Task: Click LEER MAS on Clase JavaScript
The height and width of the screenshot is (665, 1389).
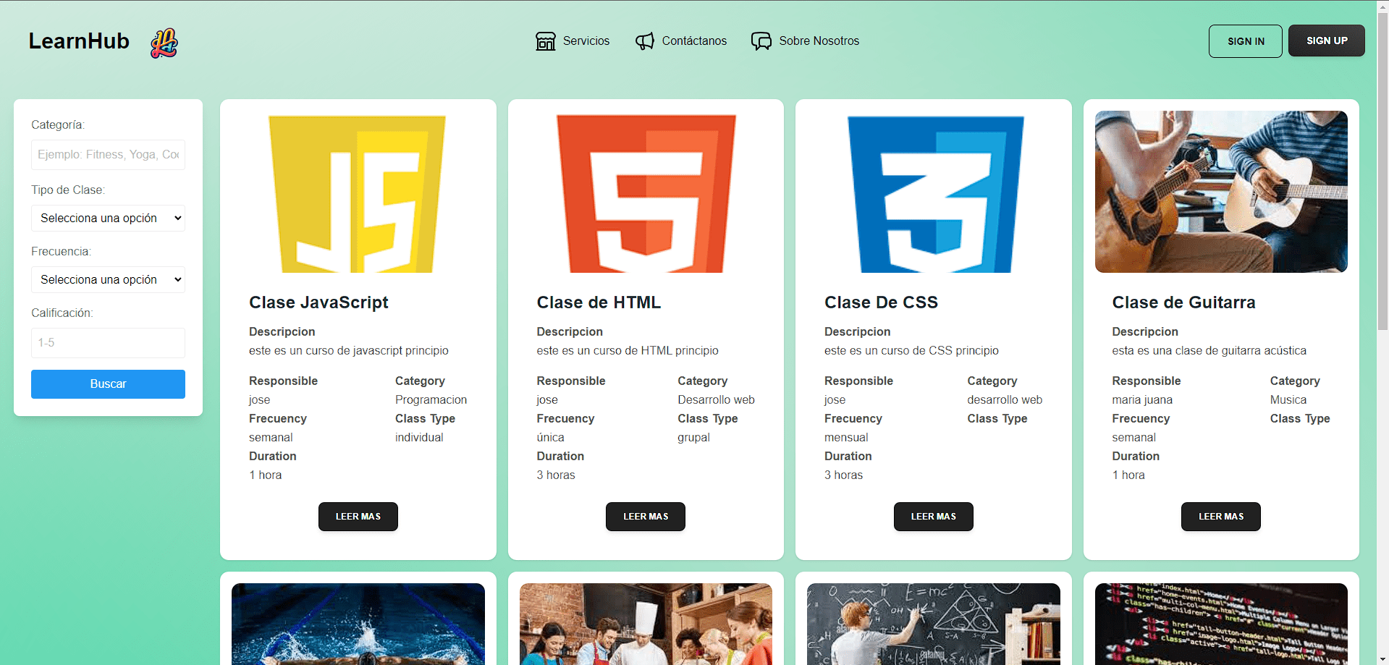Action: [x=358, y=516]
